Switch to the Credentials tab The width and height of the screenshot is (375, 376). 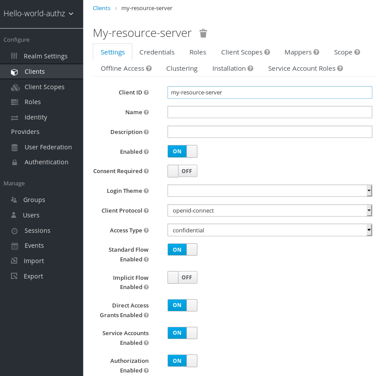(x=157, y=52)
